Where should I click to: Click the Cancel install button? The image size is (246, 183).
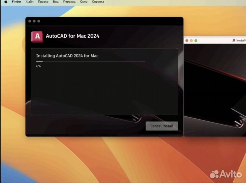point(162,126)
